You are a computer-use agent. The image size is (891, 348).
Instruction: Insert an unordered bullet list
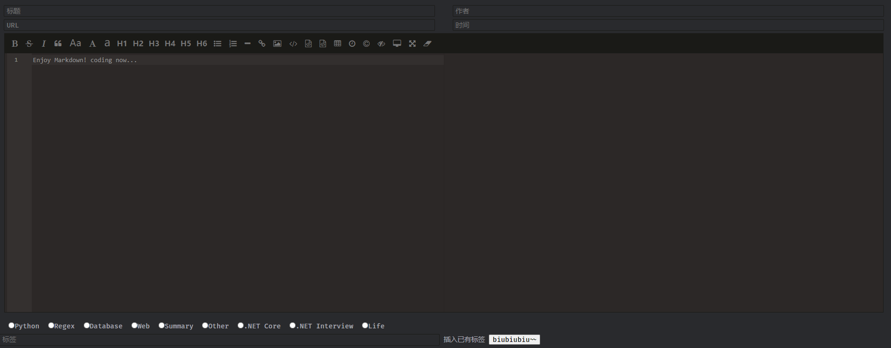[217, 43]
